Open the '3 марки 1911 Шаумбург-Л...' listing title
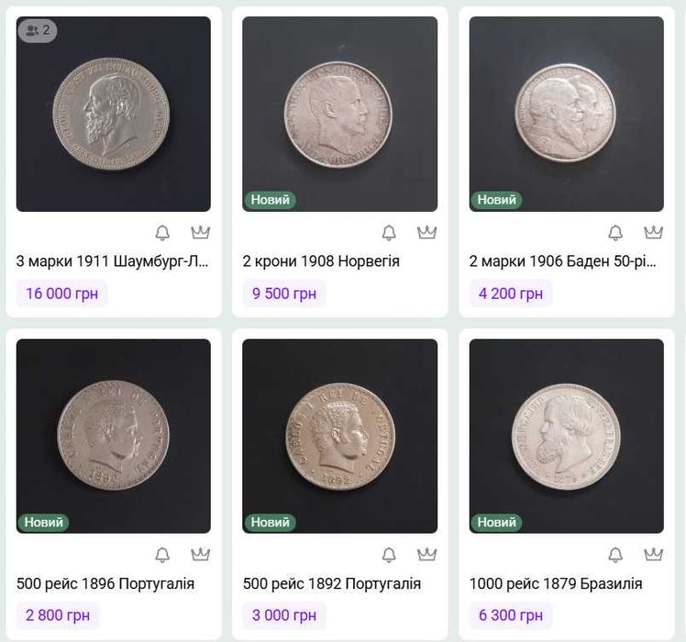The image size is (686, 642). pos(113,261)
